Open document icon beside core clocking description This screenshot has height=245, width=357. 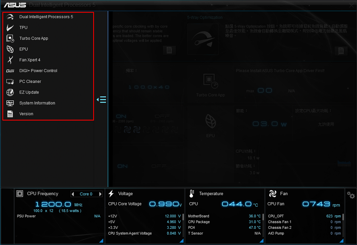click(169, 50)
